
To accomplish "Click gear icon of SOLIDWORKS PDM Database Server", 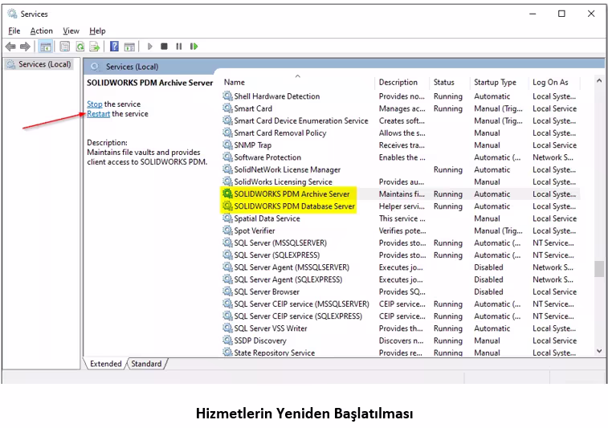I will [227, 206].
